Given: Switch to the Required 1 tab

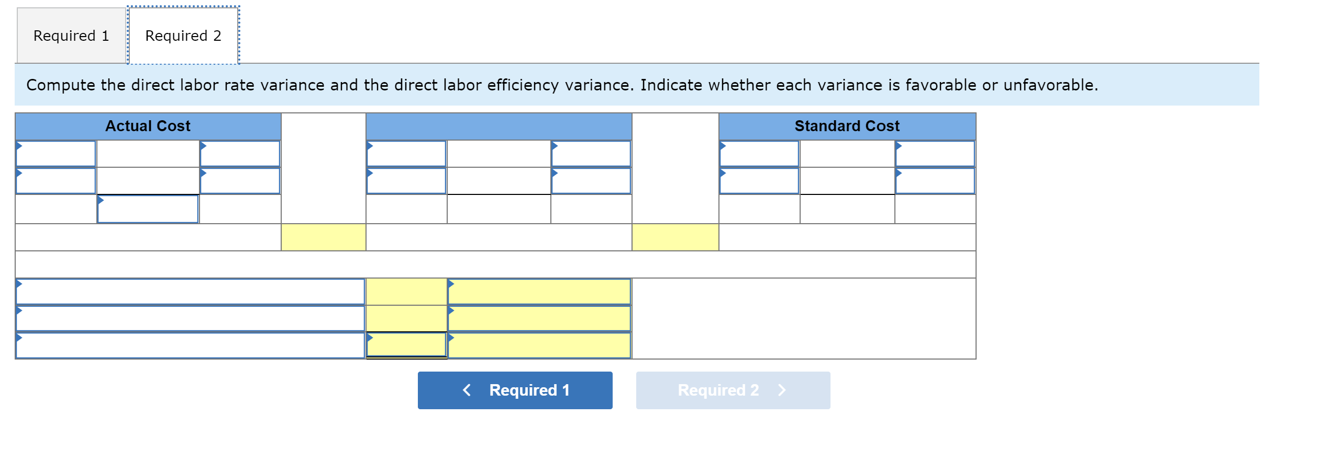Looking at the screenshot, I should click(x=71, y=35).
